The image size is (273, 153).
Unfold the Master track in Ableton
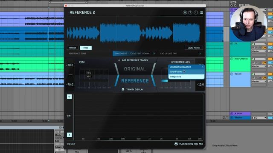point(232,118)
